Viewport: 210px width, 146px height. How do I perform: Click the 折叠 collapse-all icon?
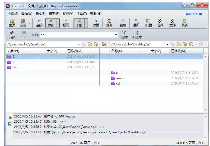(148, 23)
